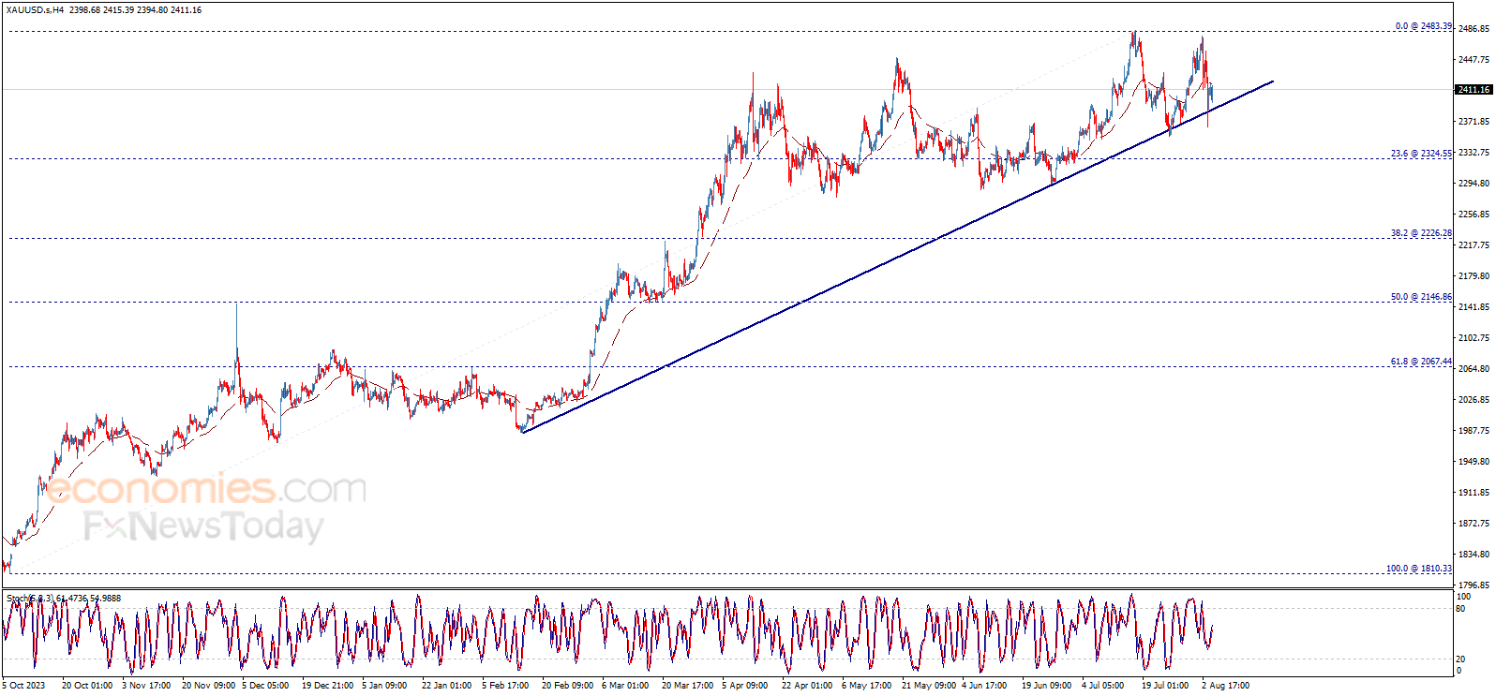Click the current price tag 2411.16
The image size is (1496, 696).
tap(1474, 90)
